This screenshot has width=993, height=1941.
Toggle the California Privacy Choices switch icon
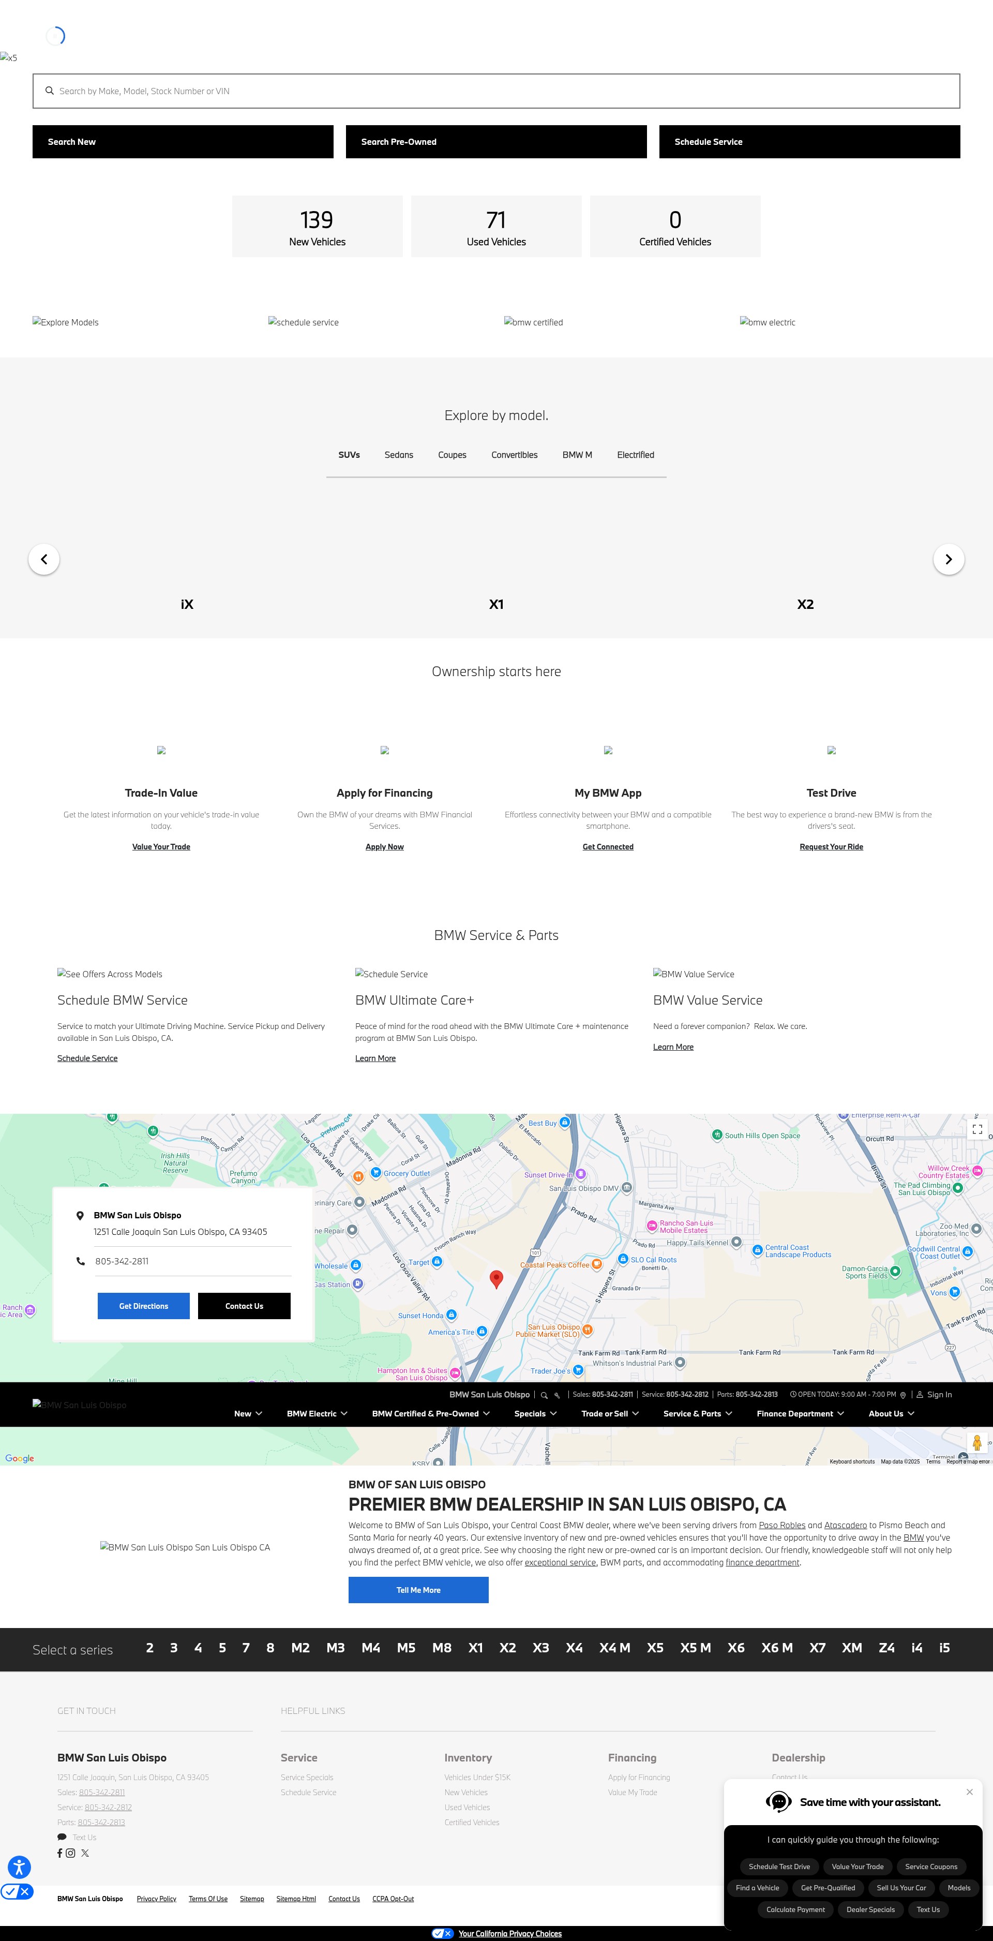click(x=442, y=1933)
